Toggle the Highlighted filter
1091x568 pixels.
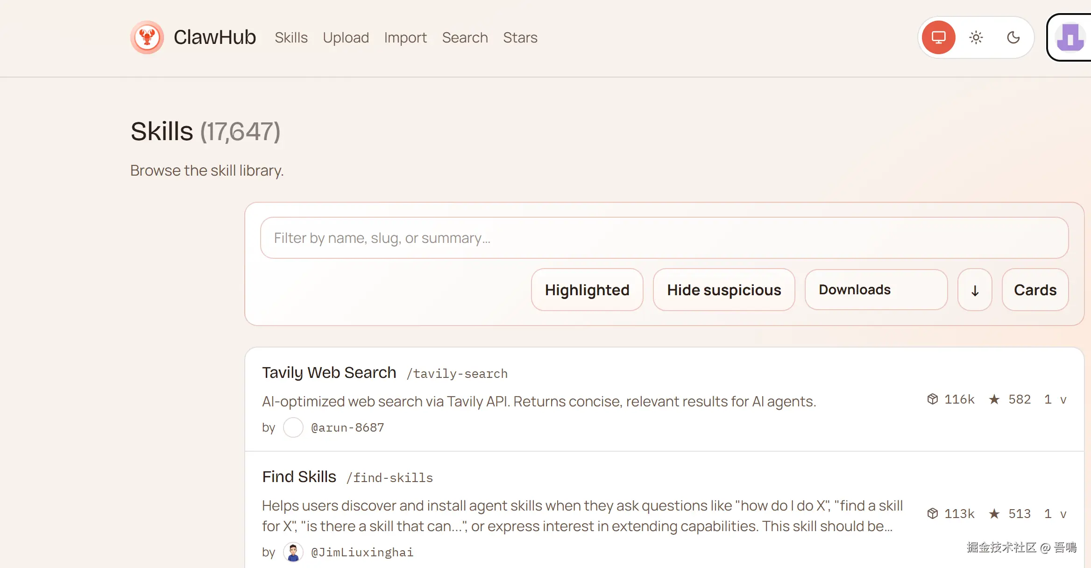click(587, 290)
